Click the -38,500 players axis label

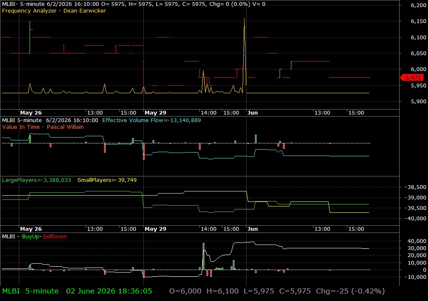pos(415,187)
